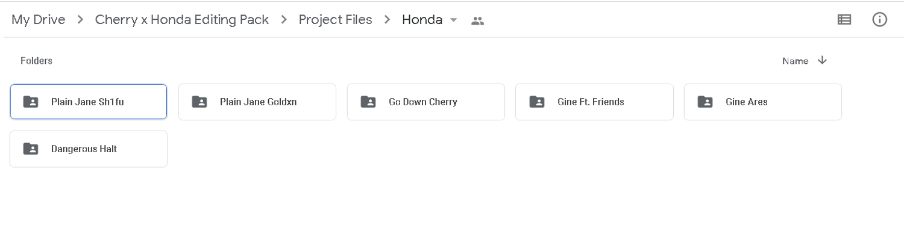Expand the Honda folder dropdown arrow

(x=454, y=20)
